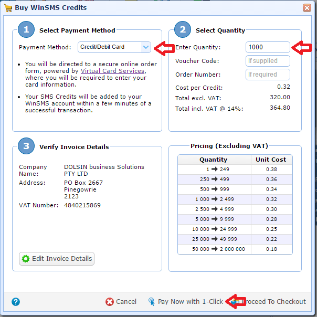This screenshot has height=317, width=317.
Task: Click the 0.25 unit cost cell
Action: click(271, 229)
